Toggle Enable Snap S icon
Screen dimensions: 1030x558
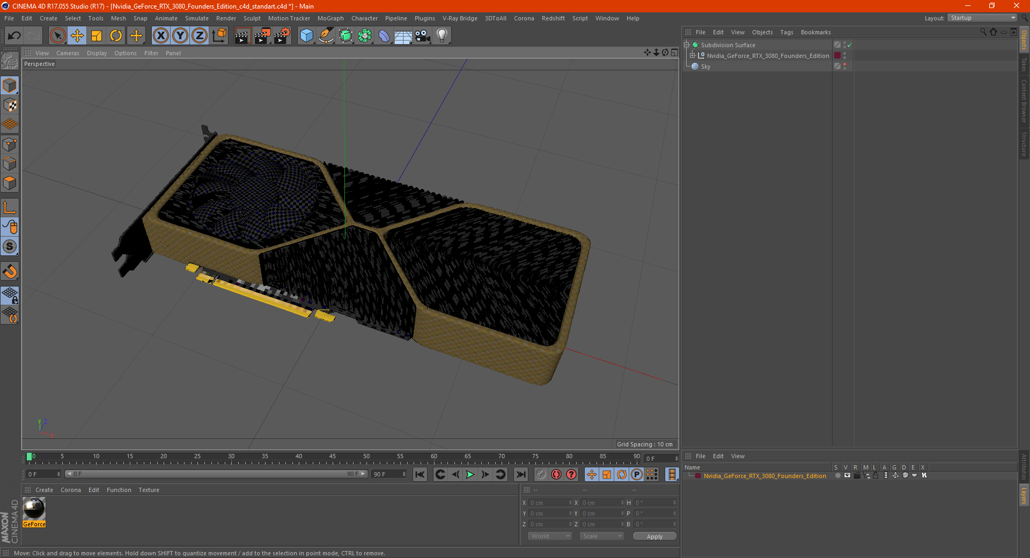tap(10, 246)
